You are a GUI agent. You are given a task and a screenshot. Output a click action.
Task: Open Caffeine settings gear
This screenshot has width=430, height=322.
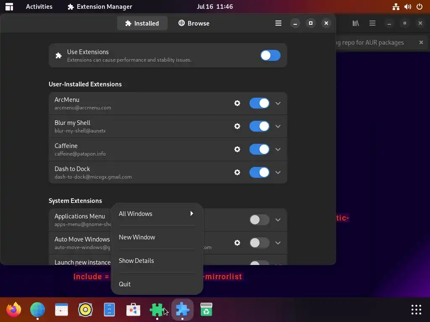237,149
